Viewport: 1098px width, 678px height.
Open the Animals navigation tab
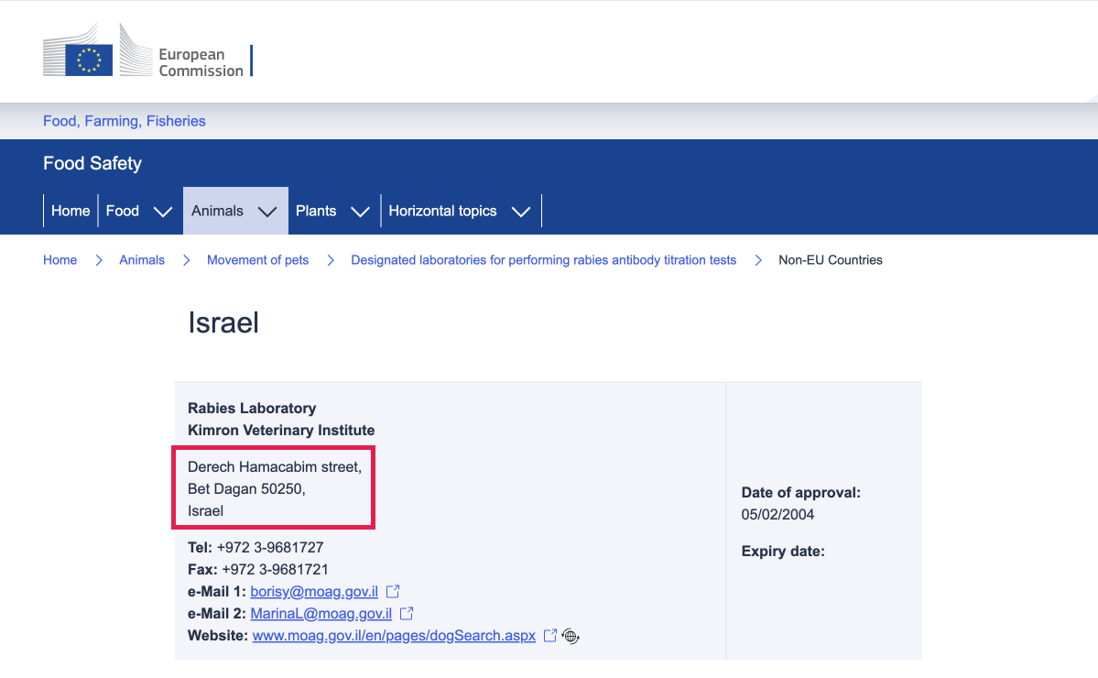click(x=217, y=211)
